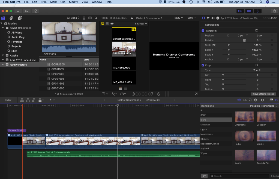Open the Info inspector tab icon
This screenshot has height=179, width=279.
tap(218, 18)
